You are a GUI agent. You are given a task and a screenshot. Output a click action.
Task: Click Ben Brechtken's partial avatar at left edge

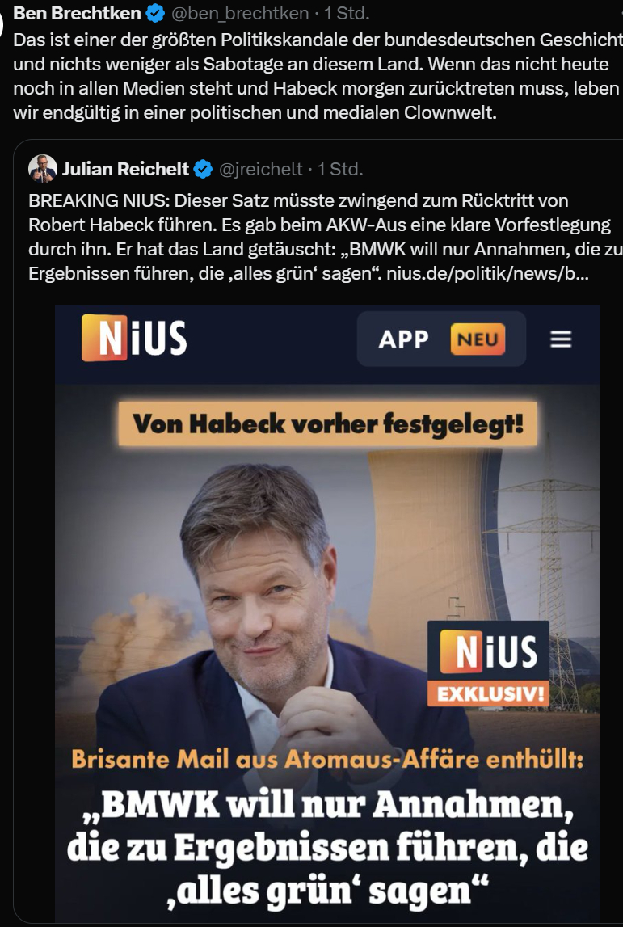(x=2, y=23)
